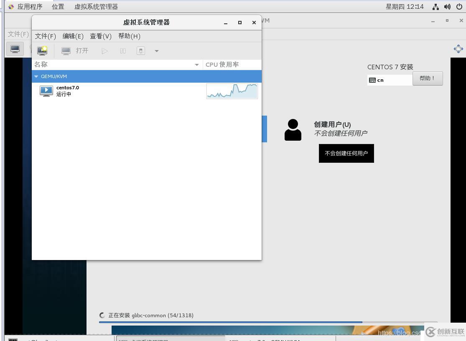The height and width of the screenshot is (341, 466).
Task: Click the CPU 使用率 column header
Action: [x=232, y=65]
